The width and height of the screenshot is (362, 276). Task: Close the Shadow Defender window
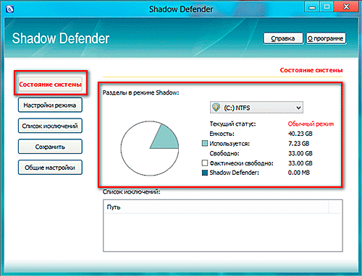(x=346, y=7)
